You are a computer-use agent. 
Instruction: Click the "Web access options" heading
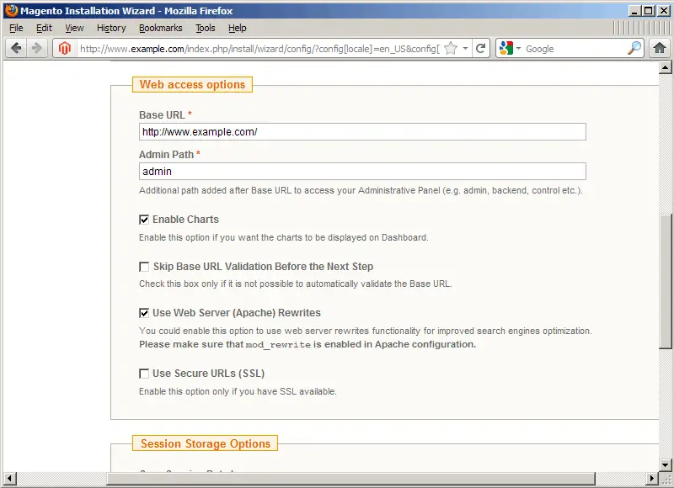(x=192, y=84)
